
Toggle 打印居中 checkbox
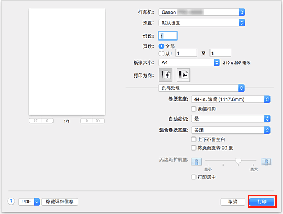(x=194, y=177)
